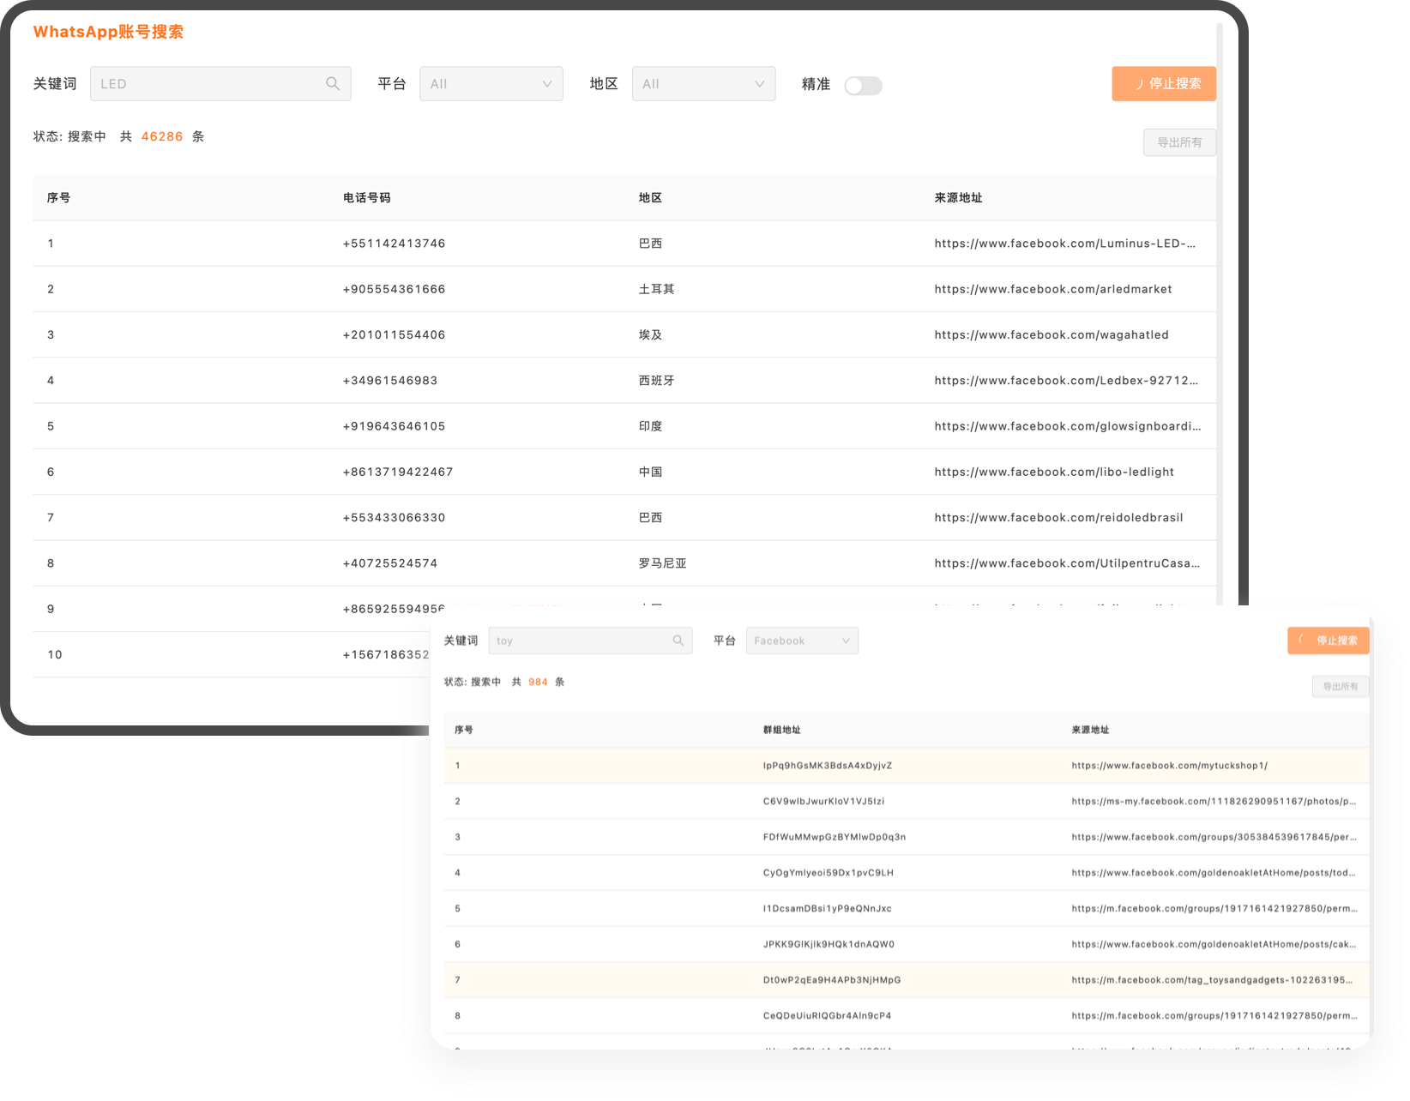Open the wagahatled source link
Viewport: 1410px width, 1101px height.
pyautogui.click(x=1051, y=335)
